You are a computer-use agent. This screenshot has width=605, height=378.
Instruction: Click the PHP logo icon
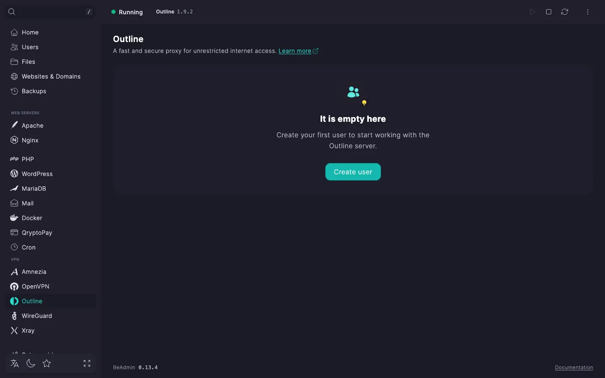(x=14, y=159)
